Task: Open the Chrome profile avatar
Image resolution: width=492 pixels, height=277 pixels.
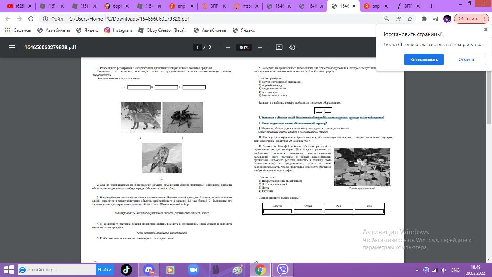Action: point(447,19)
